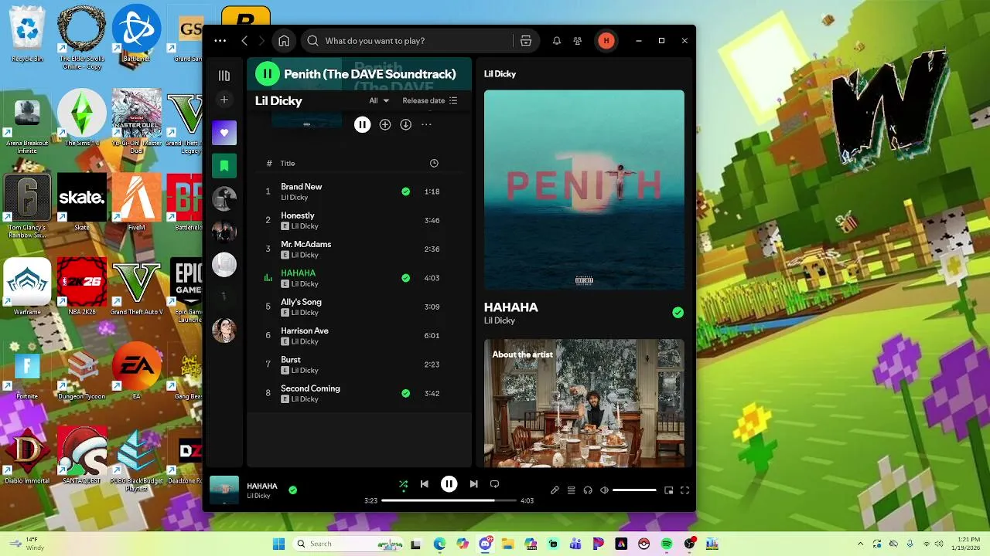
Task: Adjust the volume slider
Action: click(x=634, y=490)
